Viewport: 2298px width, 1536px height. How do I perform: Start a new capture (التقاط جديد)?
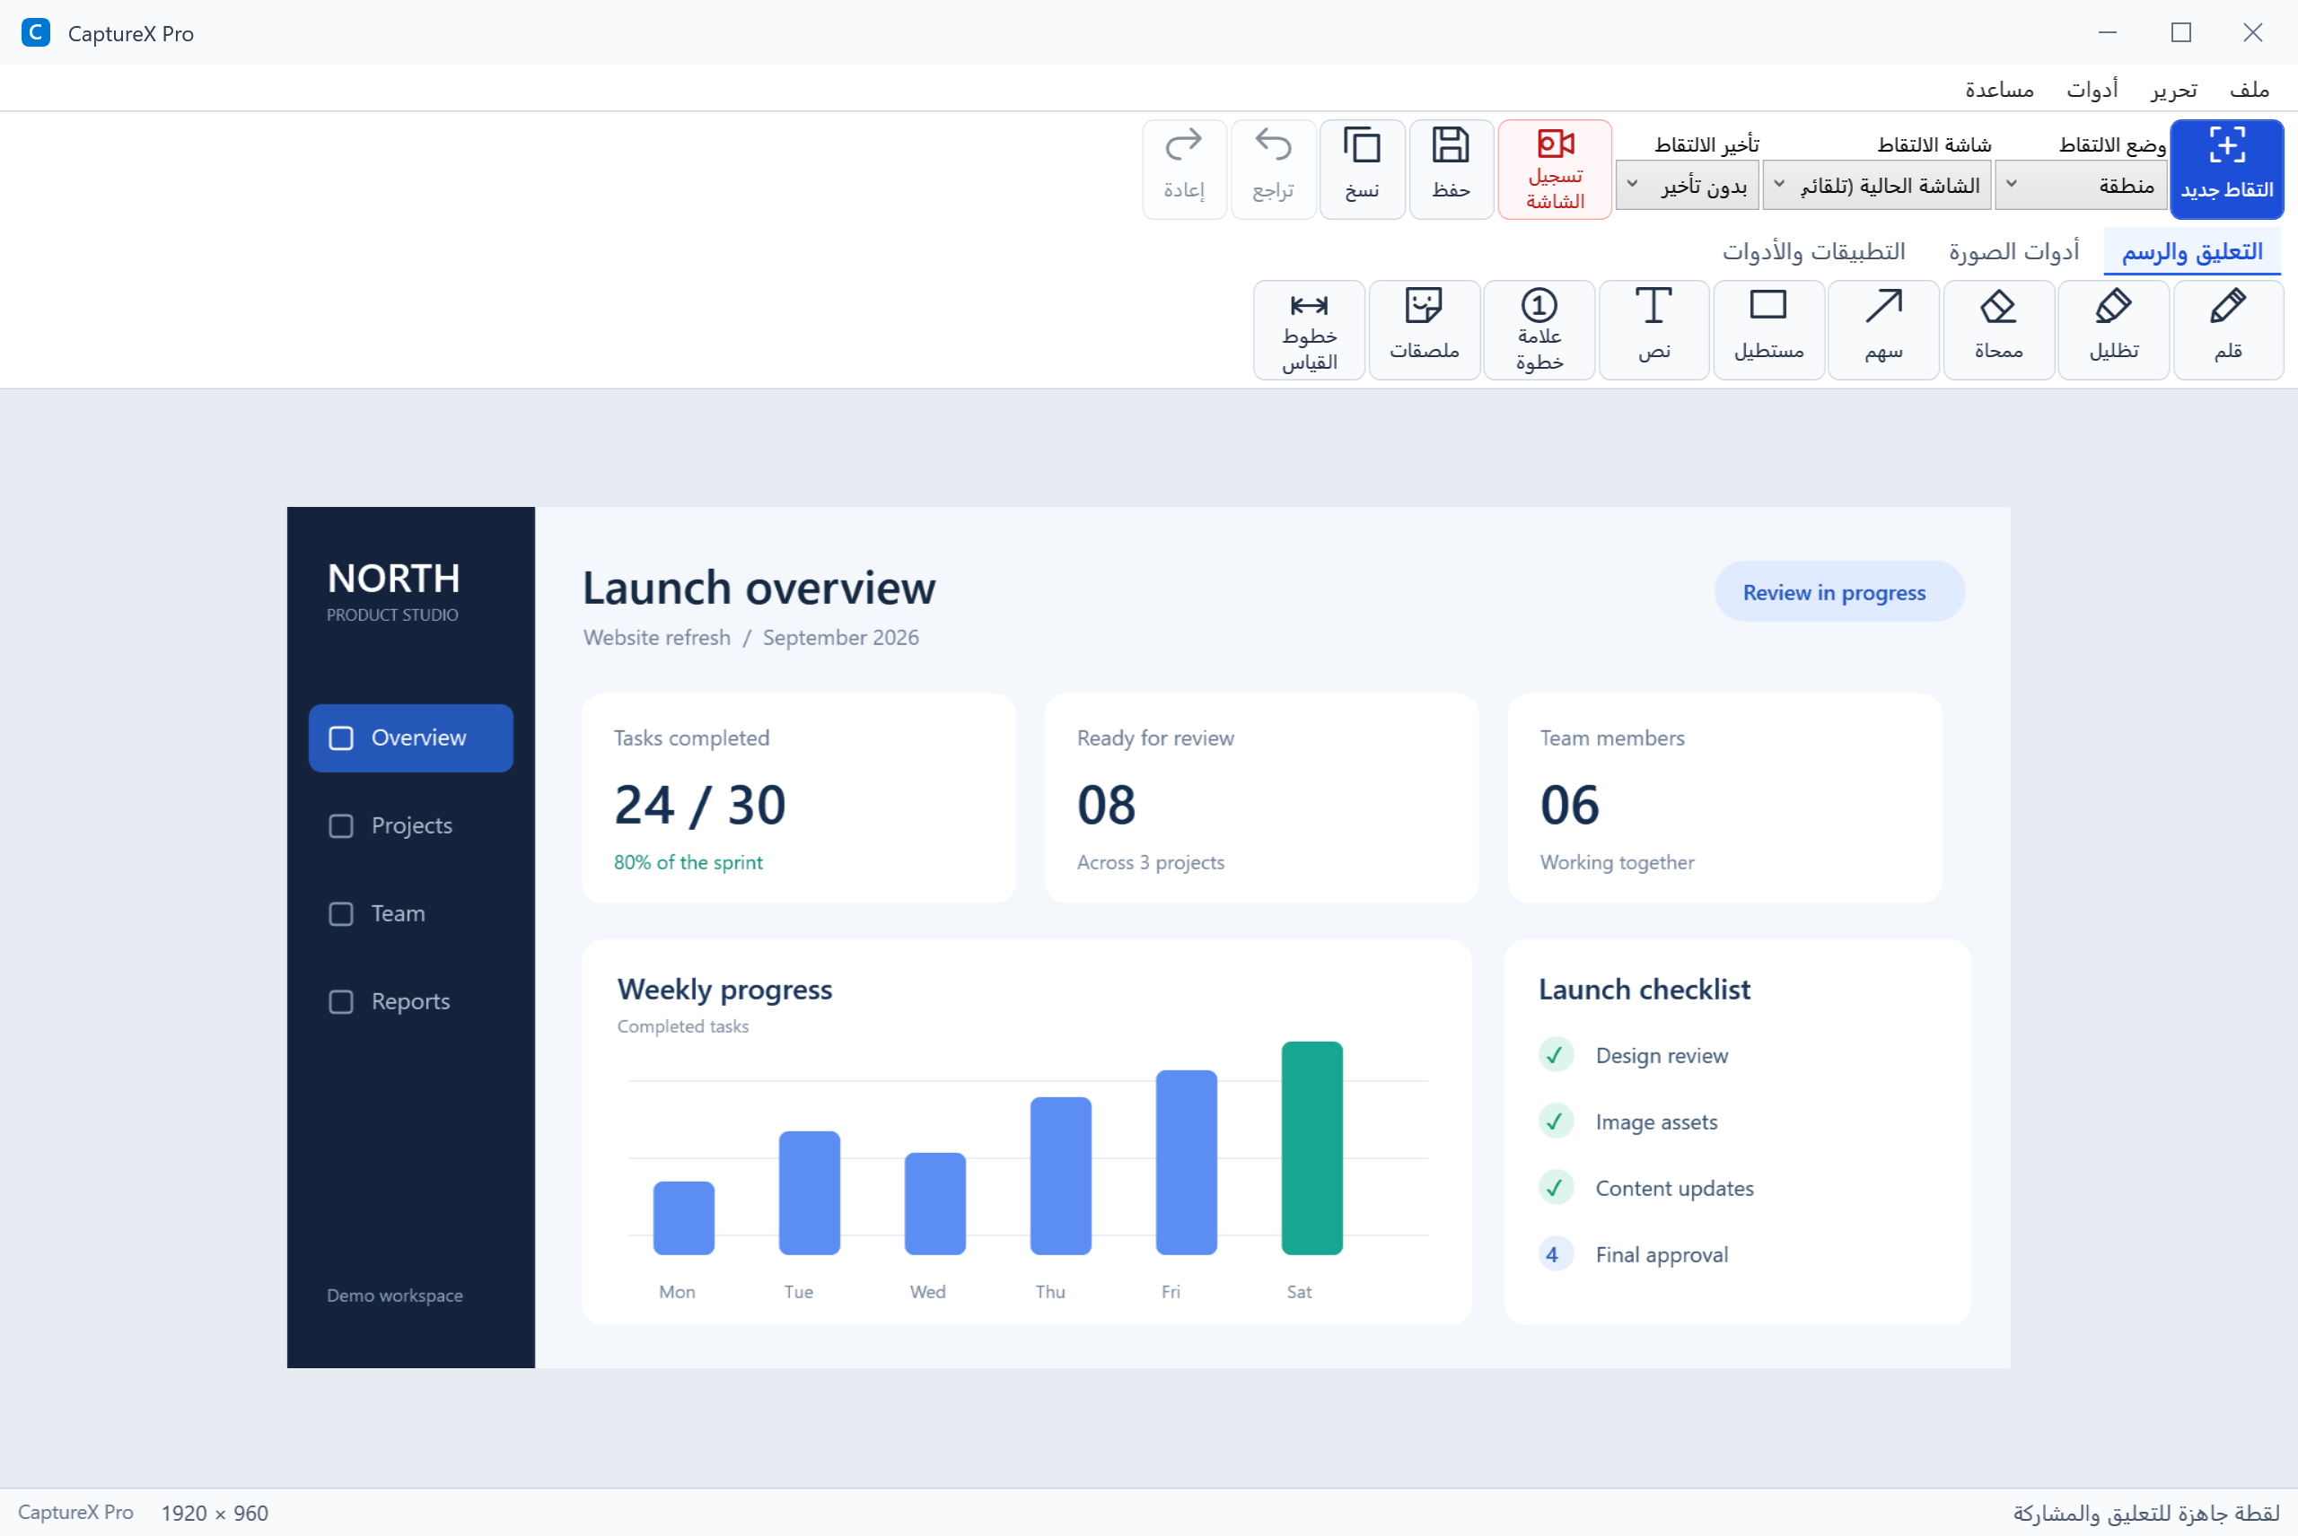tap(2226, 170)
